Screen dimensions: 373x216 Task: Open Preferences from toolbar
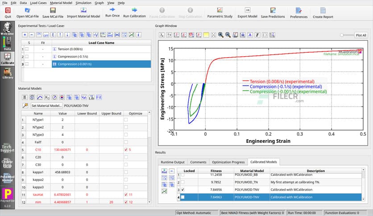(x=298, y=13)
